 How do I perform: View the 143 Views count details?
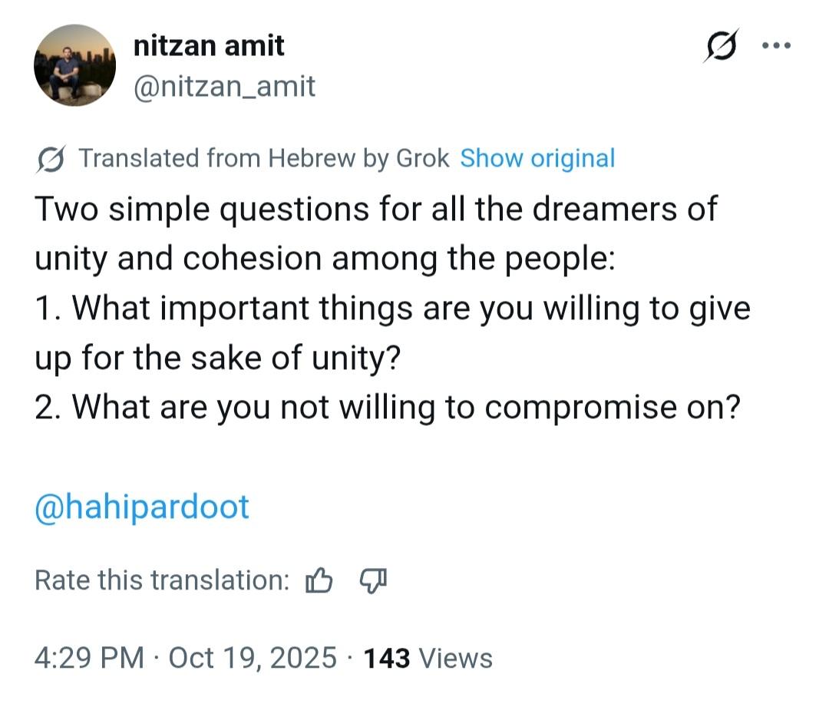[428, 658]
